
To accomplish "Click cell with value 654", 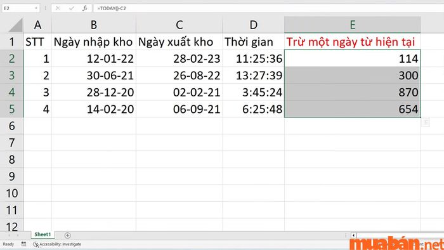I will click(x=352, y=109).
